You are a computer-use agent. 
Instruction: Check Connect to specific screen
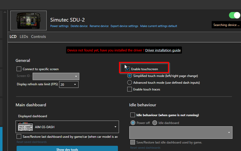pyautogui.click(x=19, y=69)
